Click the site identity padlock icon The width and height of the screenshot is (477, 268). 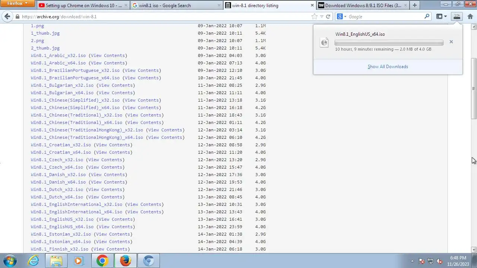17,16
